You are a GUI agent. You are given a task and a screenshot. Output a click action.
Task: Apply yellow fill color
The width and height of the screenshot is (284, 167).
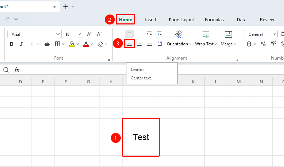(x=72, y=44)
